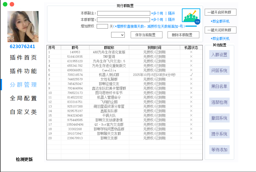Go to 全局配置 section
This screenshot has width=256, height=172.
point(23,98)
